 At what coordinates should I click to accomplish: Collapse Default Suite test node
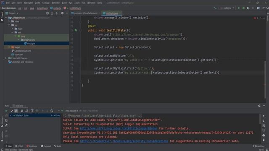click(x=11, y=116)
